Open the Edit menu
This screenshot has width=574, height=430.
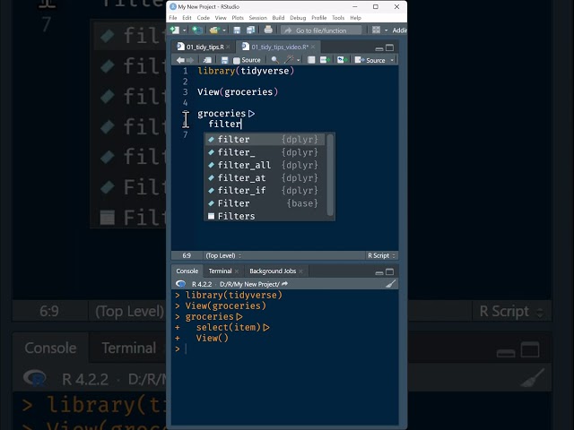click(x=187, y=18)
